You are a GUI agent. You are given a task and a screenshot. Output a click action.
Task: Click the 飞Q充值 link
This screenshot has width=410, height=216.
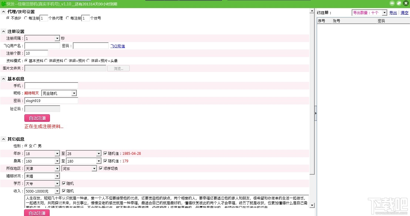pyautogui.click(x=118, y=46)
